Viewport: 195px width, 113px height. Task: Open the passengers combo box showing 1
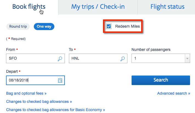(161, 58)
